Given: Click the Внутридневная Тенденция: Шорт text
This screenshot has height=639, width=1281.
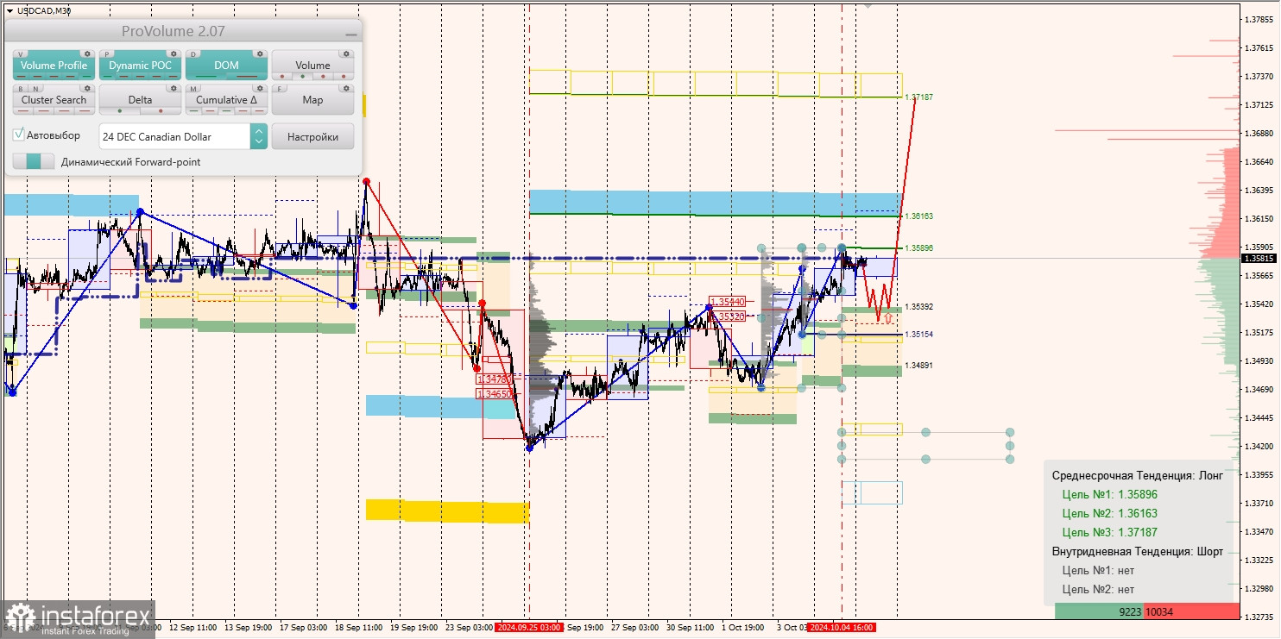Looking at the screenshot, I should (x=1137, y=552).
